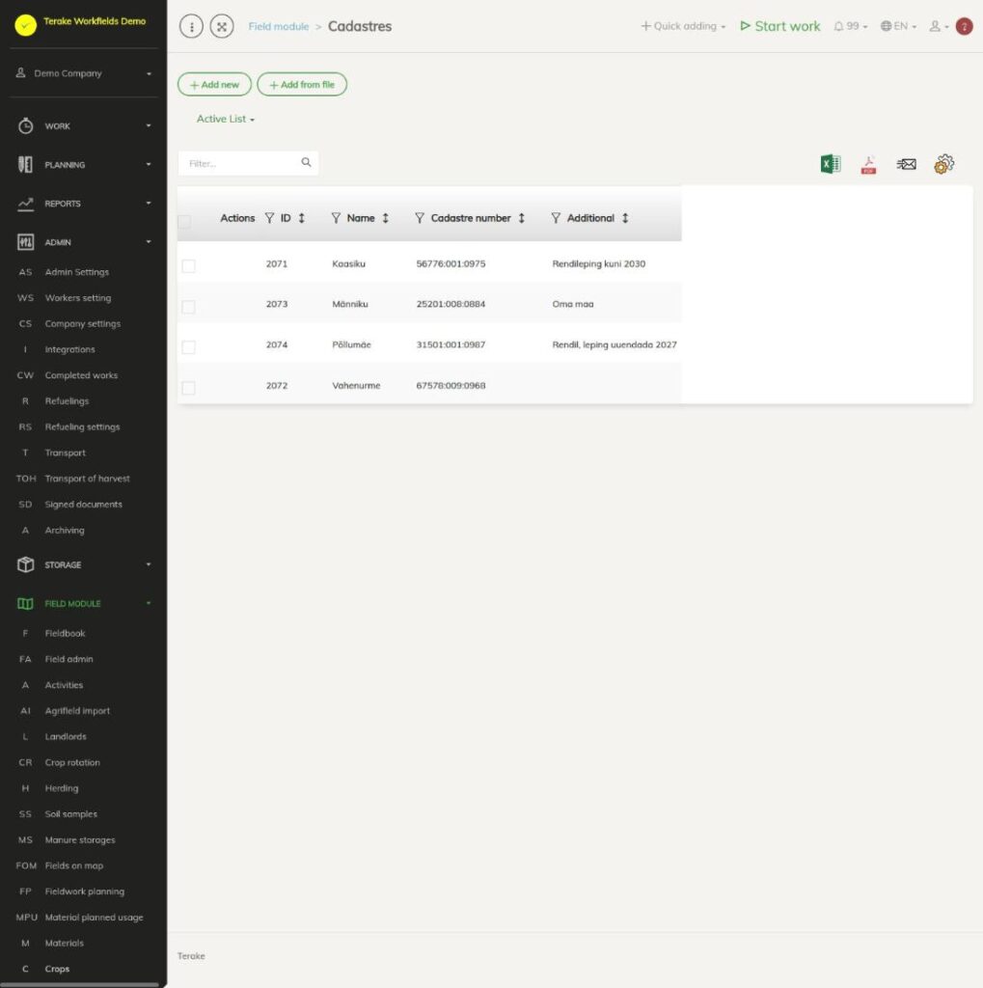Open Admin Settings in sidebar
Viewport: 983px width, 988px height.
(77, 272)
